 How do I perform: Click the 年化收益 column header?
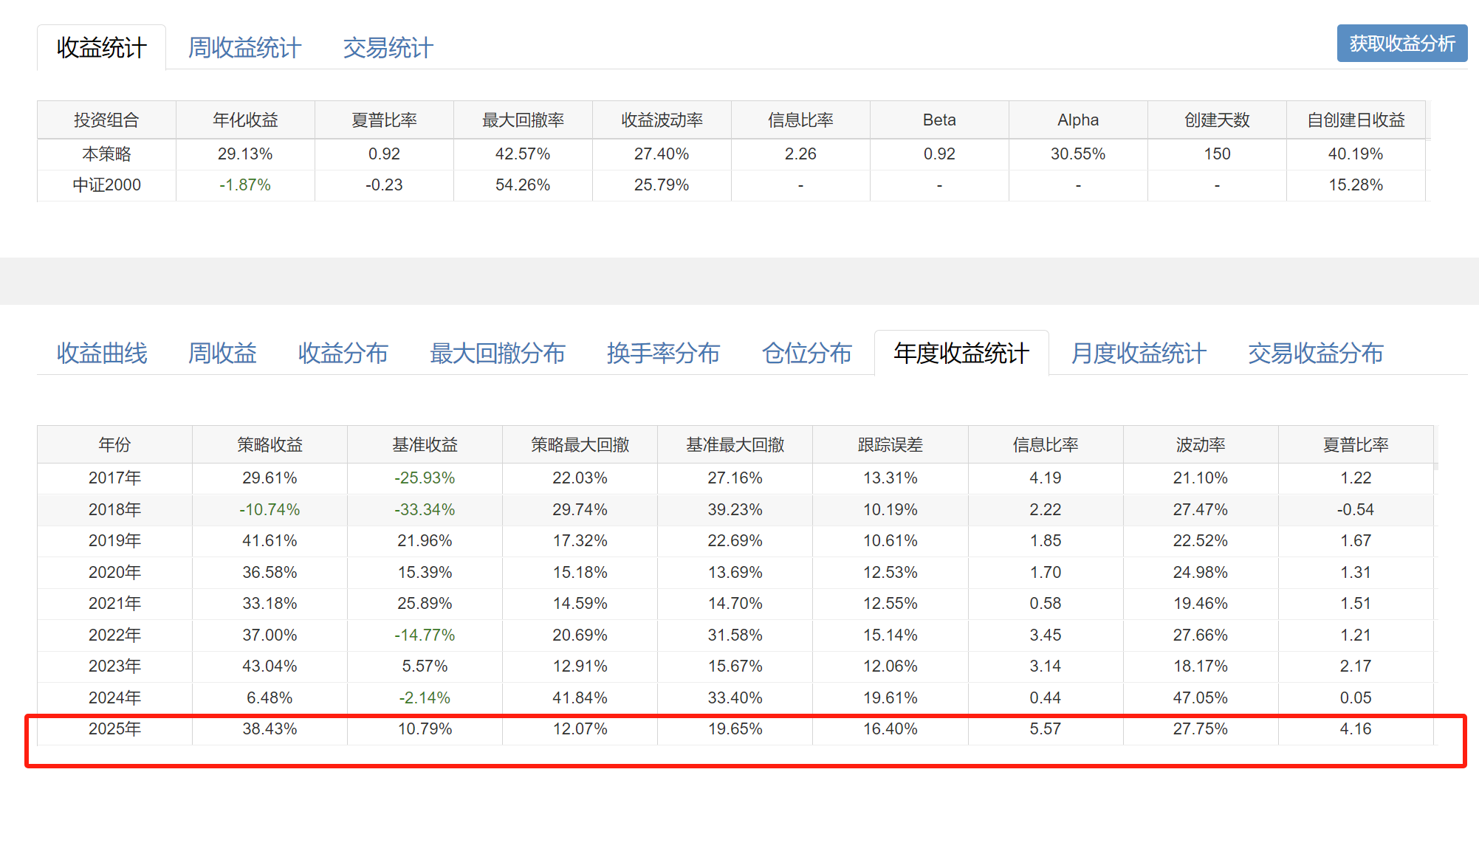245,120
